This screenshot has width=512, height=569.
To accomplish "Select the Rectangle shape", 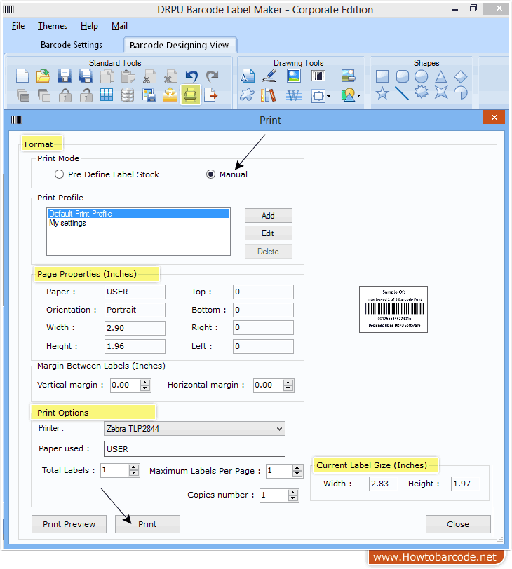I will [x=382, y=76].
